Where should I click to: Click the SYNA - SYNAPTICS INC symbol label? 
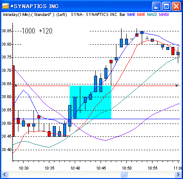tap(94, 15)
